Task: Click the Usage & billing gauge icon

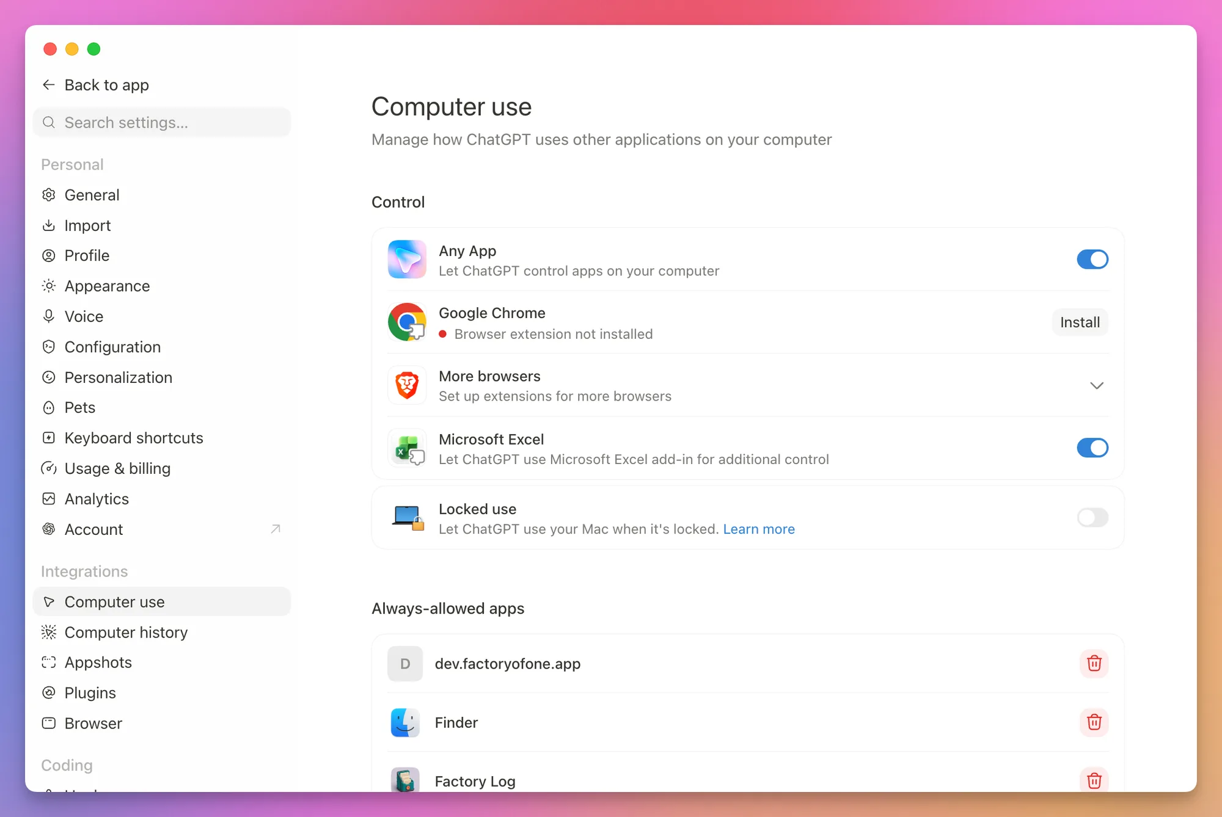Action: 49,468
